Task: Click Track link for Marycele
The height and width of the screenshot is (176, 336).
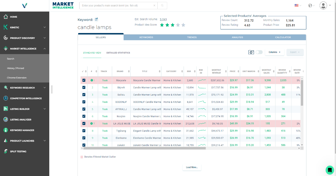Action: tap(105, 80)
